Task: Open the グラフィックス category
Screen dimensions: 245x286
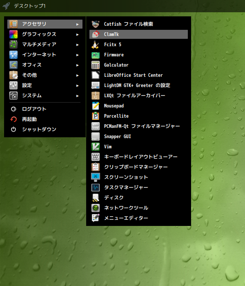Action: point(45,34)
